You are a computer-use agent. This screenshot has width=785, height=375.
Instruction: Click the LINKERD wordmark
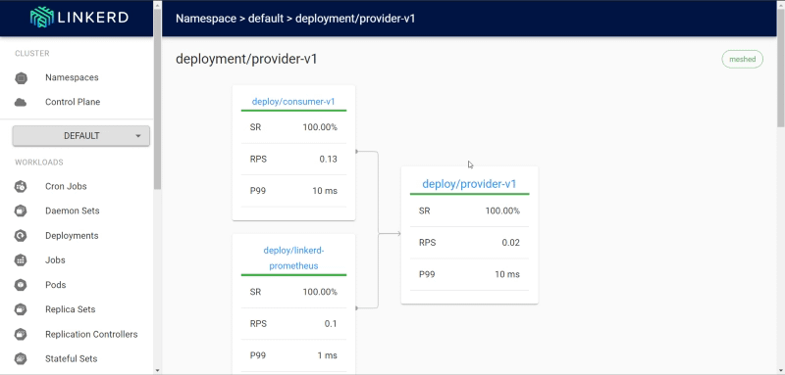click(93, 18)
